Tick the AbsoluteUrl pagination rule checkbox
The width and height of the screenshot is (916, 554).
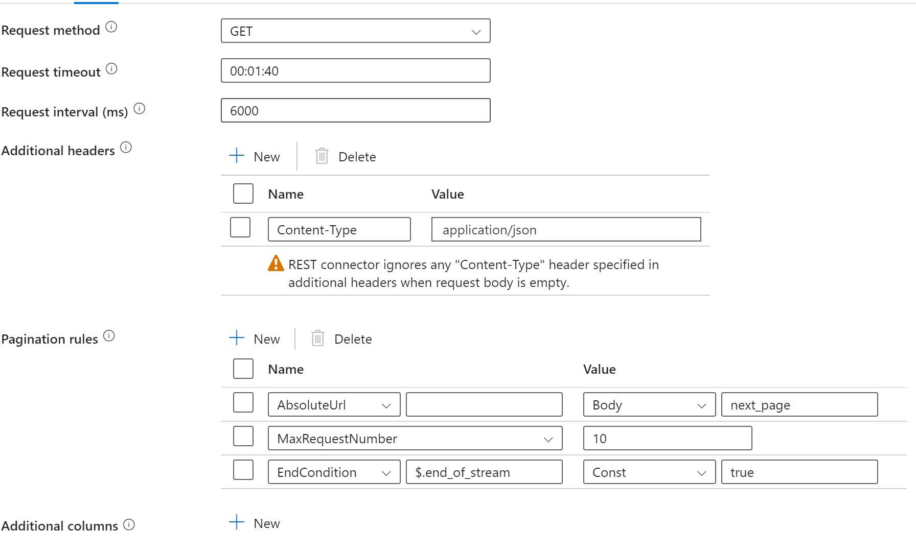[x=243, y=403]
